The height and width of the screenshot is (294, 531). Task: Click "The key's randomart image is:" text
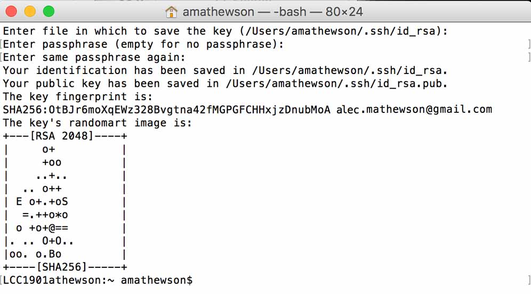click(98, 123)
